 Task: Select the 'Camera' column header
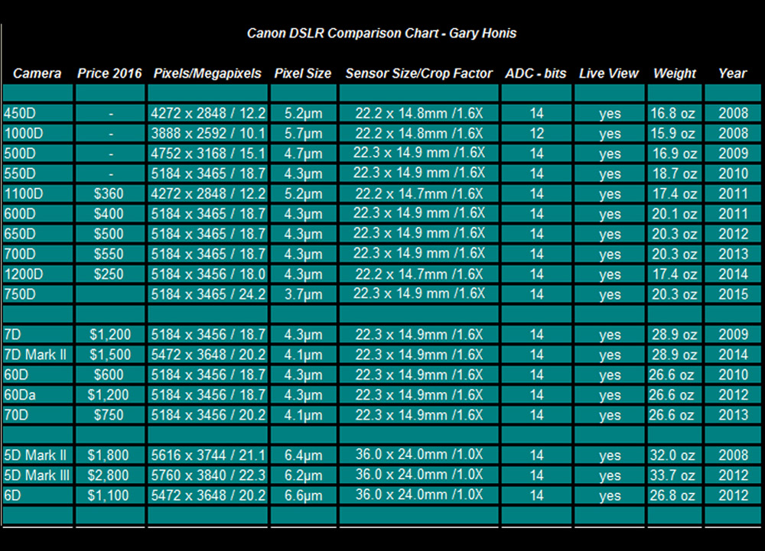pyautogui.click(x=37, y=73)
